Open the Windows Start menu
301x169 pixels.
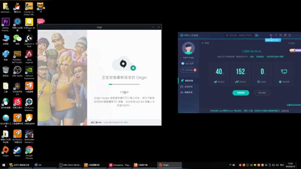point(3,165)
